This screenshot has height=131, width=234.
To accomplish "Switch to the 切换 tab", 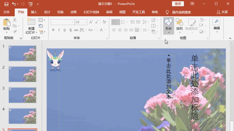I will [x=60, y=12].
